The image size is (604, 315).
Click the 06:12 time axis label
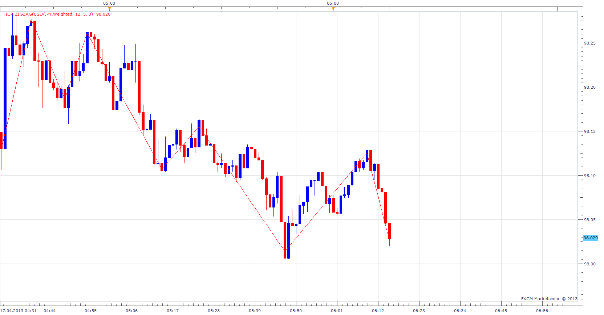[x=378, y=311]
